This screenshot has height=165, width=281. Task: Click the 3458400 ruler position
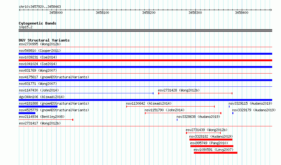coord(242,13)
